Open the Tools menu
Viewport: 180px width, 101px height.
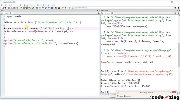44,5
